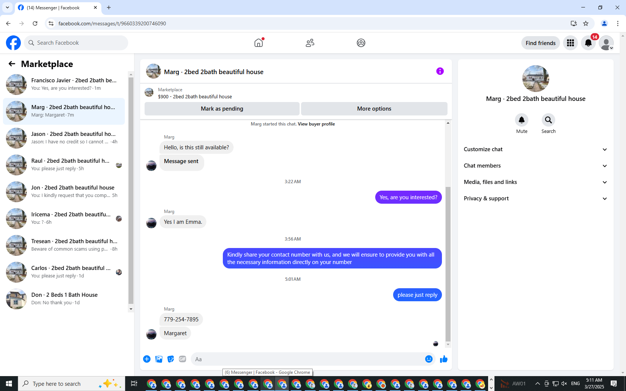Expand Customize chat section
The width and height of the screenshot is (626, 391).
coord(535,149)
